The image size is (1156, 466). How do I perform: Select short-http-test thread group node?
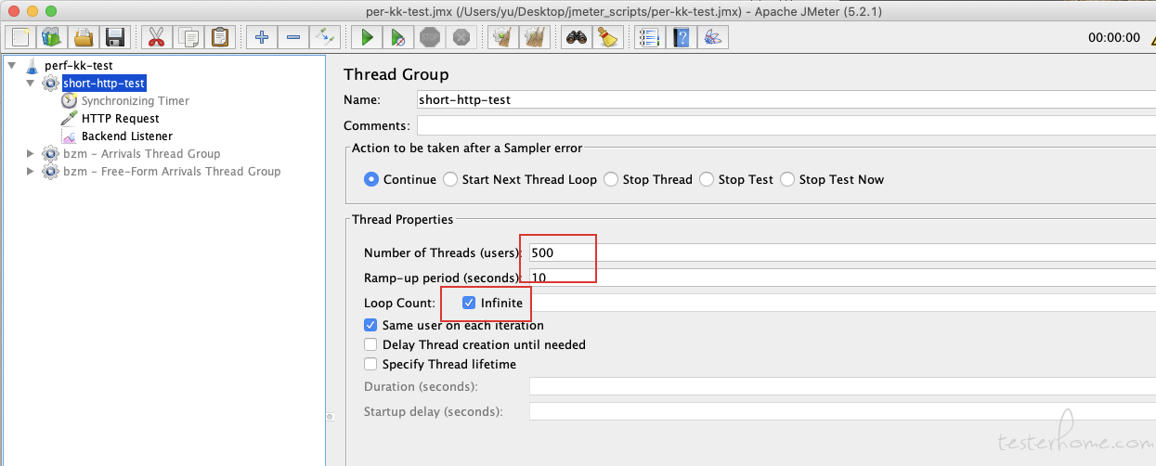pyautogui.click(x=104, y=84)
